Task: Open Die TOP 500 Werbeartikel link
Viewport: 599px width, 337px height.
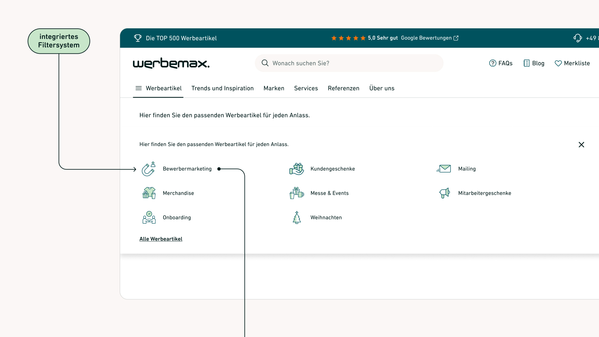Action: [181, 38]
